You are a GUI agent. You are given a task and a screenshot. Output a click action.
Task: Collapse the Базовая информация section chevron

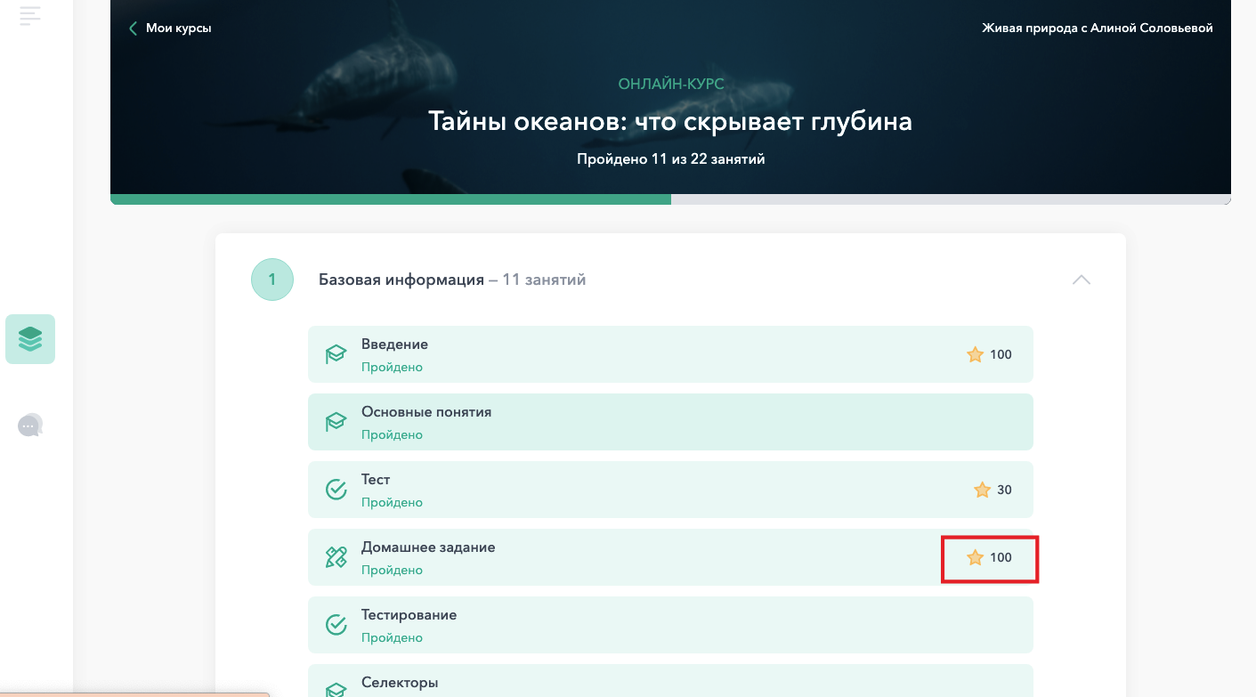pyautogui.click(x=1082, y=280)
